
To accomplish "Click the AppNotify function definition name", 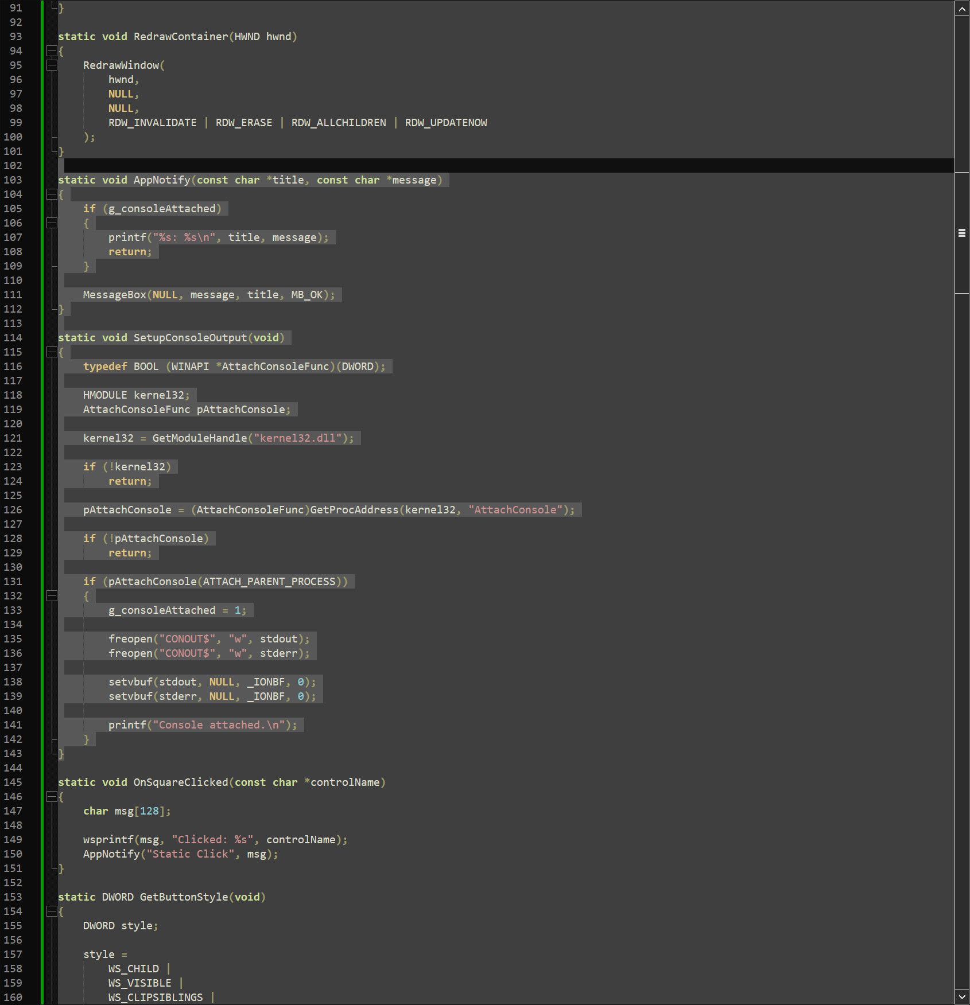I will pyautogui.click(x=162, y=180).
